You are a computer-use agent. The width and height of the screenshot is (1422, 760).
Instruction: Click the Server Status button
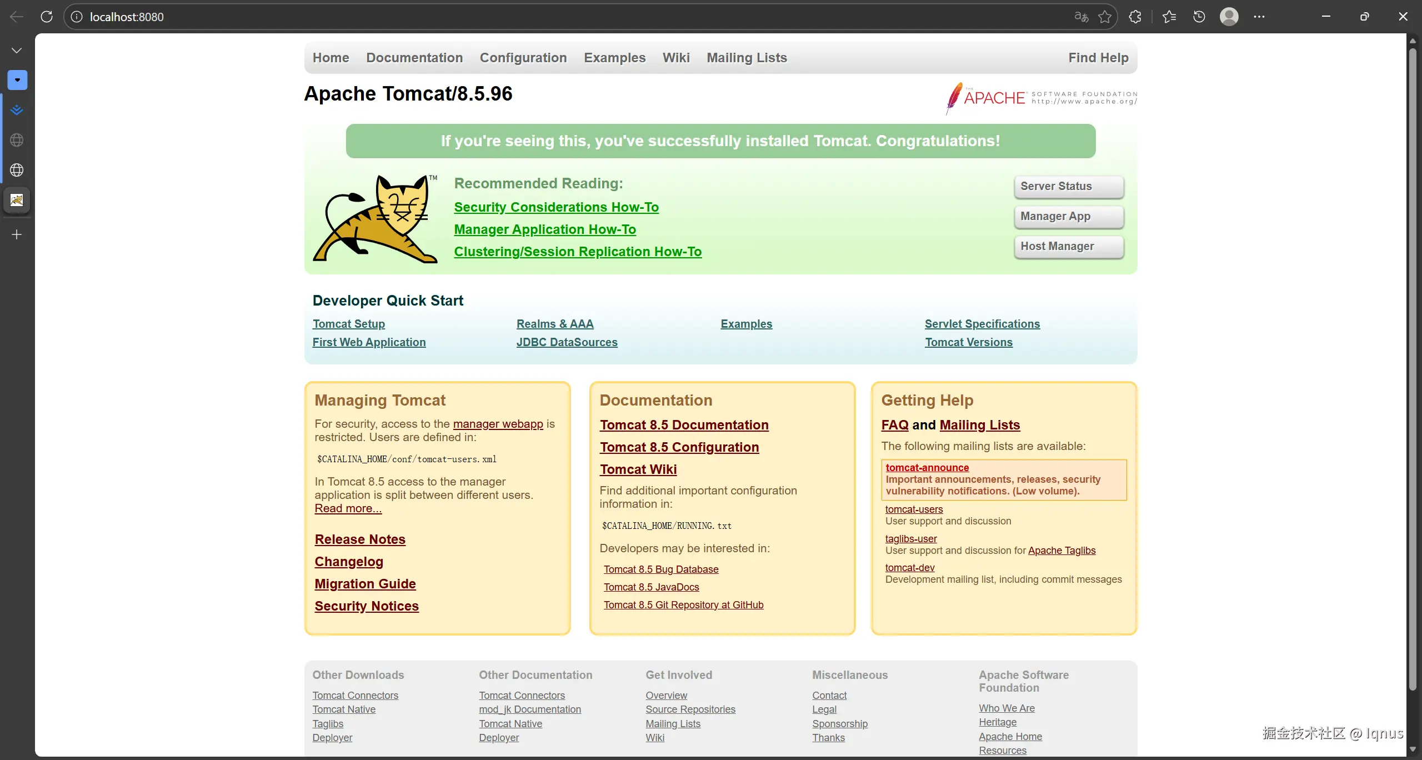[x=1068, y=187]
